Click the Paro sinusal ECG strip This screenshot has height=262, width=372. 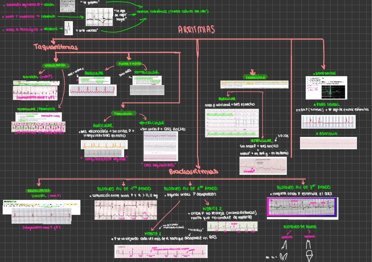tap(325, 122)
